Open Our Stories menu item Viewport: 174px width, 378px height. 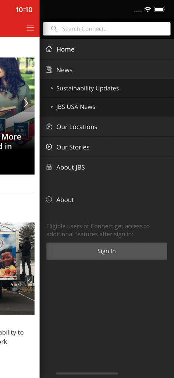[107, 147]
